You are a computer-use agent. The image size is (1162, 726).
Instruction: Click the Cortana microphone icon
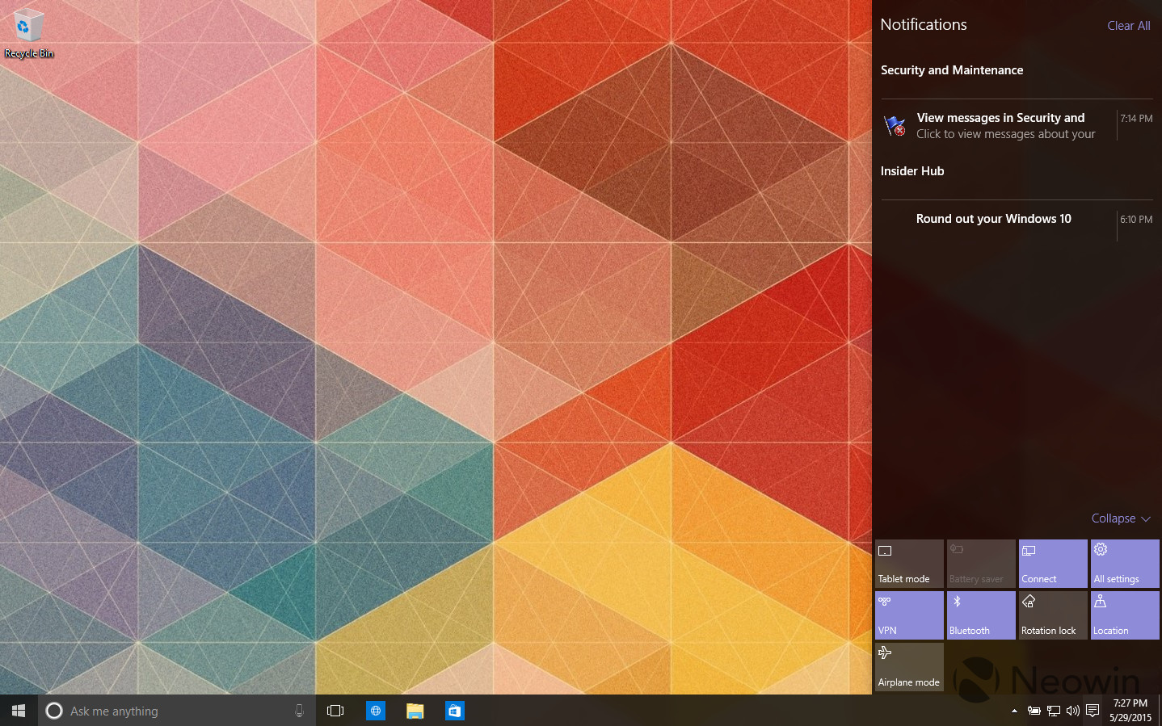[x=299, y=711]
